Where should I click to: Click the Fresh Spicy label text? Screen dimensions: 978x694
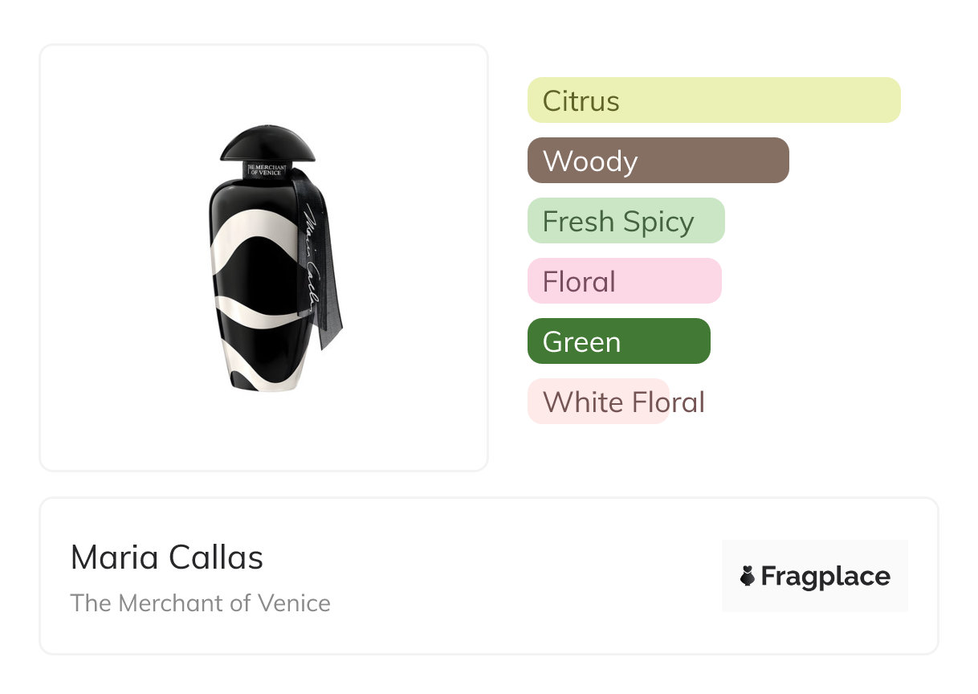coord(618,222)
